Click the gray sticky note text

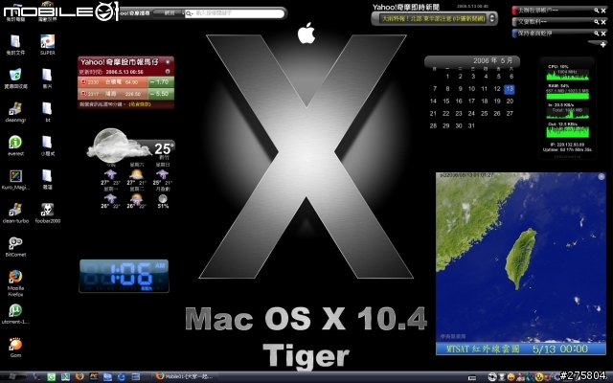(x=533, y=22)
